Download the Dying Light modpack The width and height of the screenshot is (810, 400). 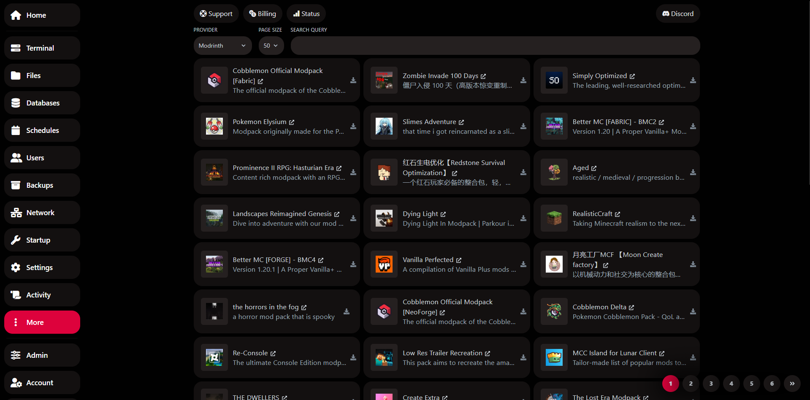point(523,218)
